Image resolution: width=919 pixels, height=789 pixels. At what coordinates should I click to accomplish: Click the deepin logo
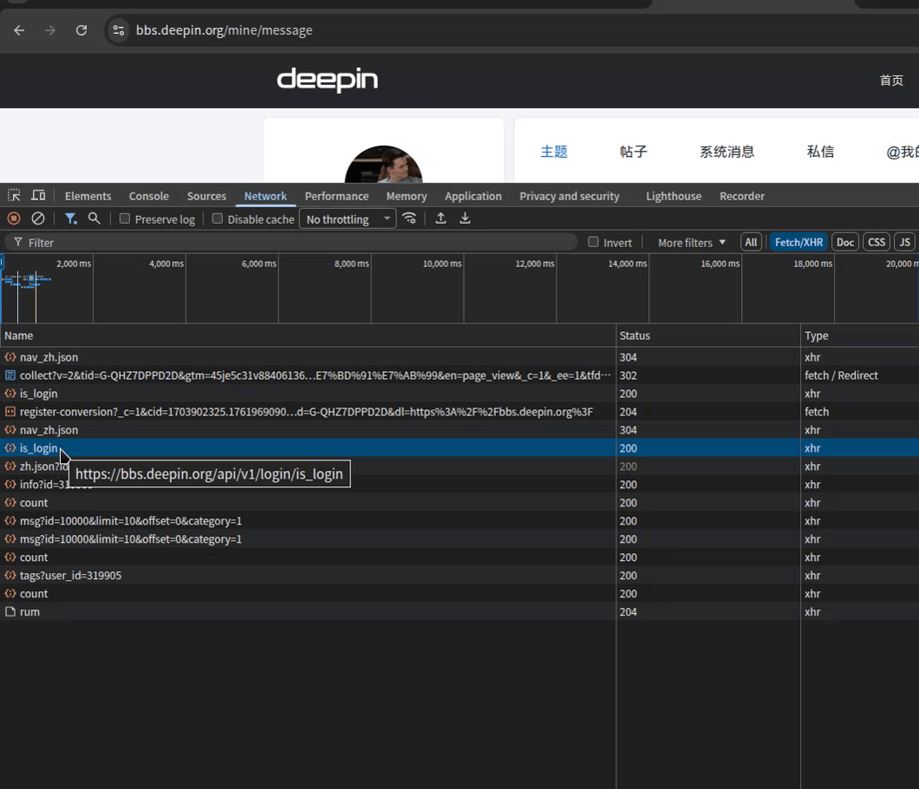(x=327, y=80)
